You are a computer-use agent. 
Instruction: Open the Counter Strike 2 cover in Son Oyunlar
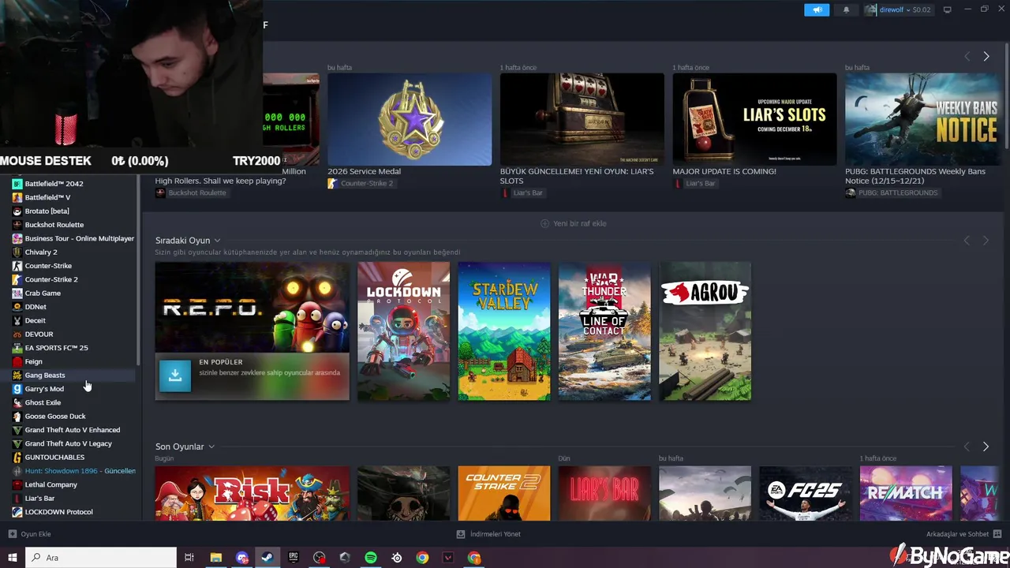[x=504, y=493]
